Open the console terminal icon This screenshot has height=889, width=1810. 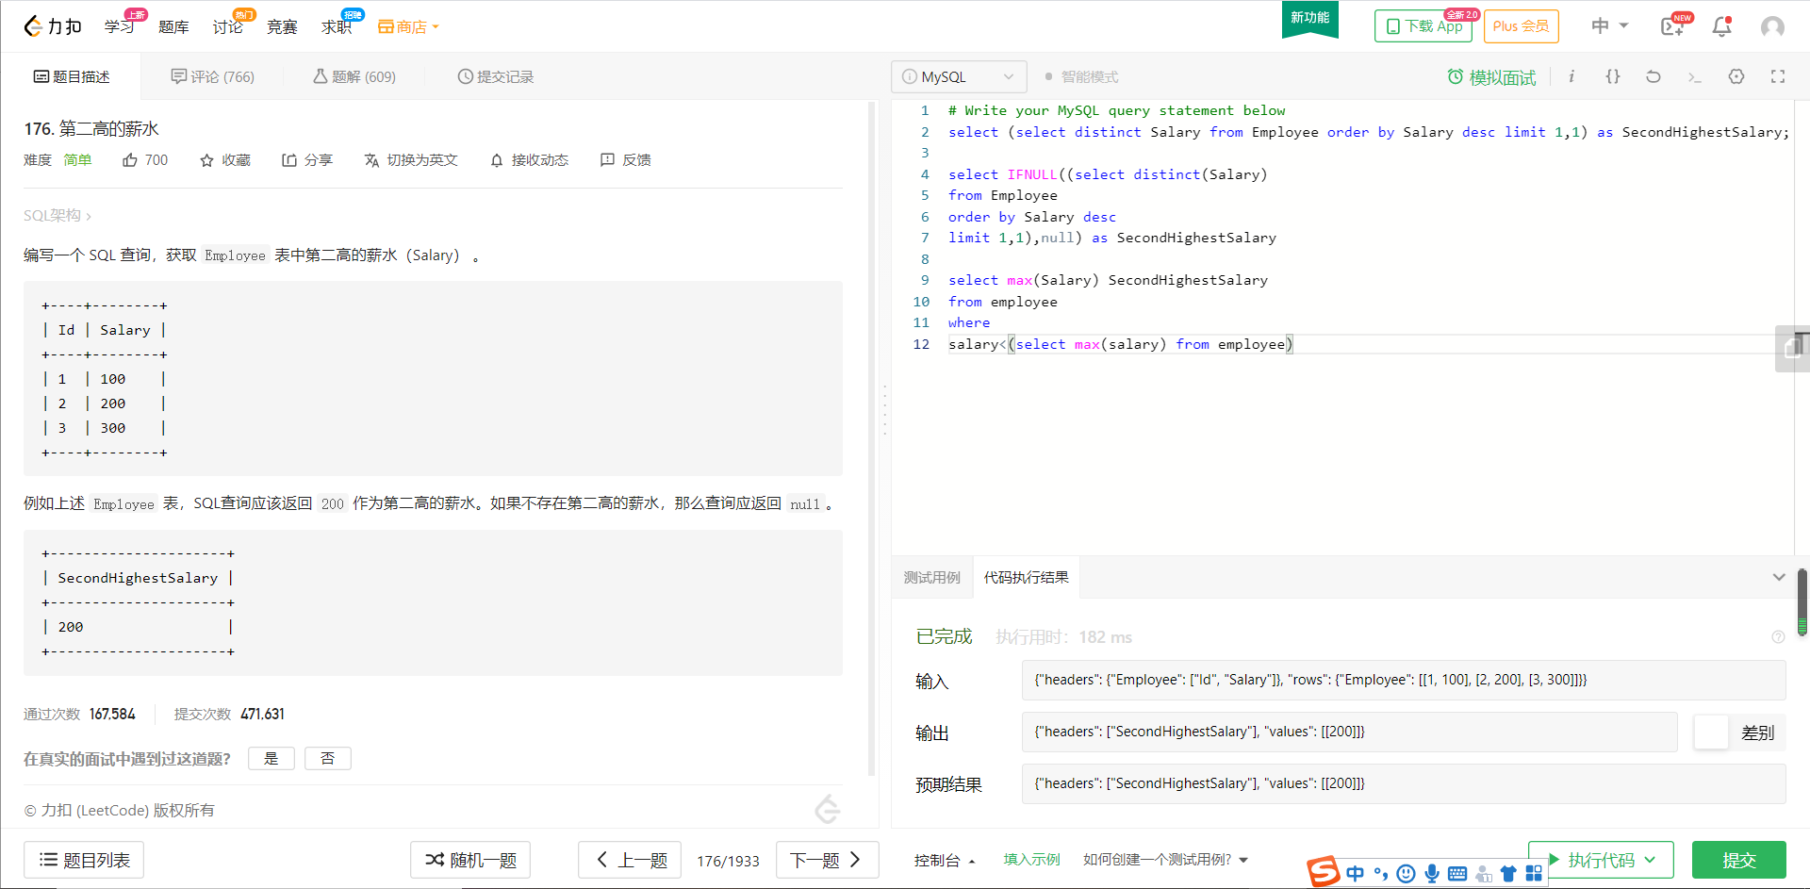[x=1695, y=76]
